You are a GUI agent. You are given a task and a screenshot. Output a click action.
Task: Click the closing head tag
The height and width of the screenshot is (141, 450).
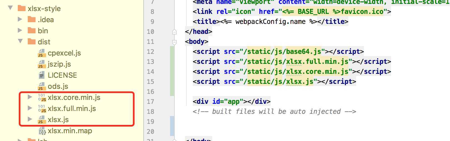[x=198, y=32]
